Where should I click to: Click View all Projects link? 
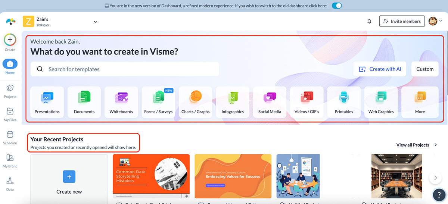point(416,145)
